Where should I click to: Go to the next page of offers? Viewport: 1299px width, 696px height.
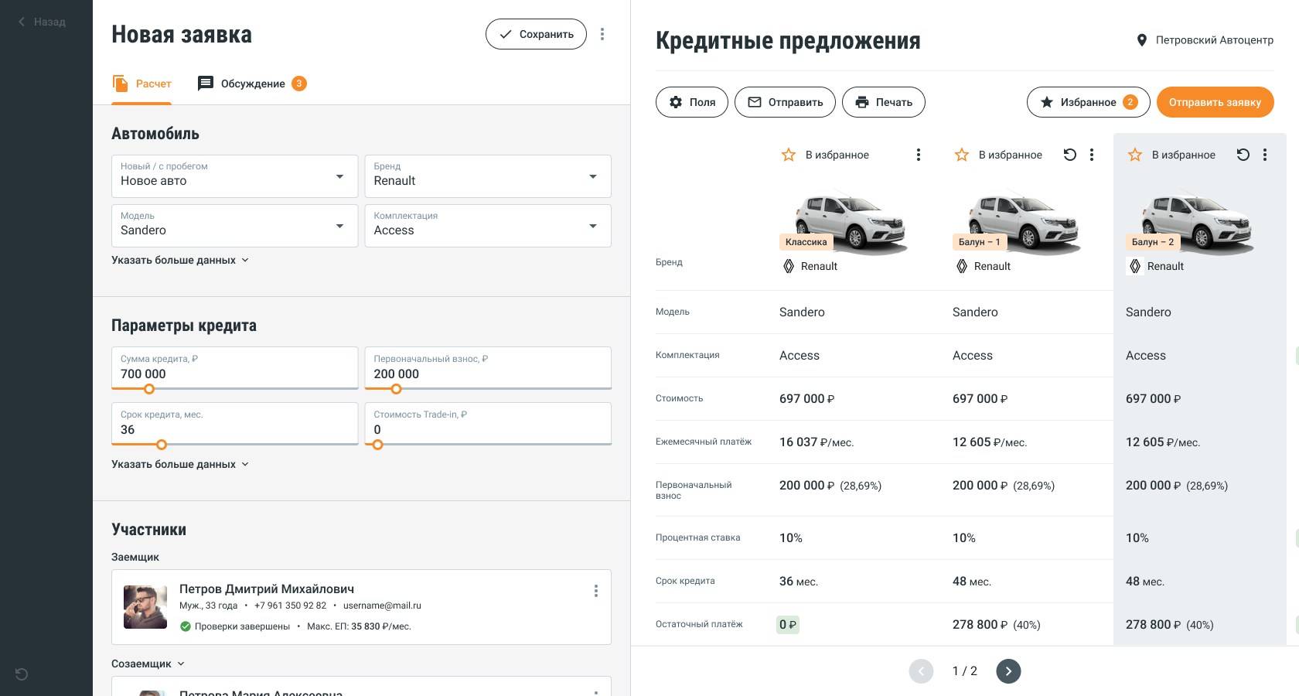(1008, 671)
